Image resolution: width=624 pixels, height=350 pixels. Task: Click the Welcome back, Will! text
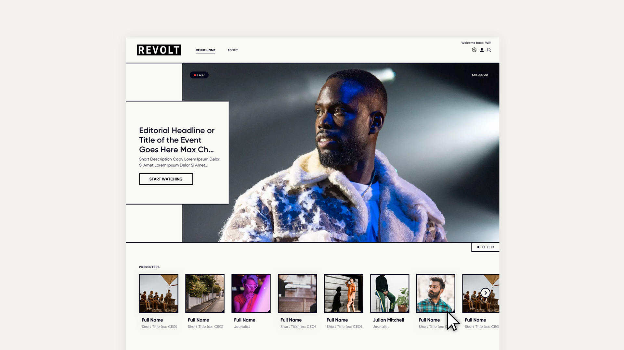coord(476,43)
